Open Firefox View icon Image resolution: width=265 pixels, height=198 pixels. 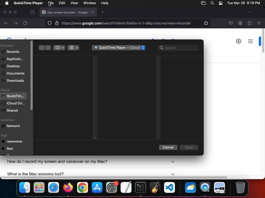(x=33, y=12)
